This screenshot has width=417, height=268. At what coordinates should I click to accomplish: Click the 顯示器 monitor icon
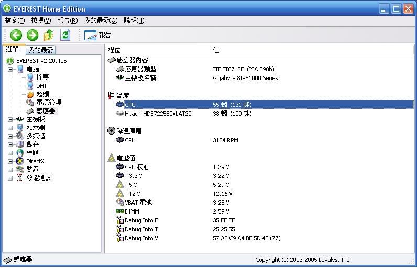[x=20, y=128]
